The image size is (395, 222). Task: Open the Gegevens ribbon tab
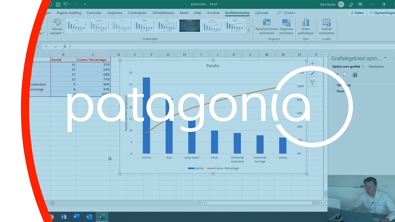pyautogui.click(x=114, y=13)
